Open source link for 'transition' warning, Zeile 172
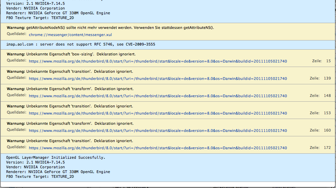The height and width of the screenshot is (188, 336). [x=158, y=148]
